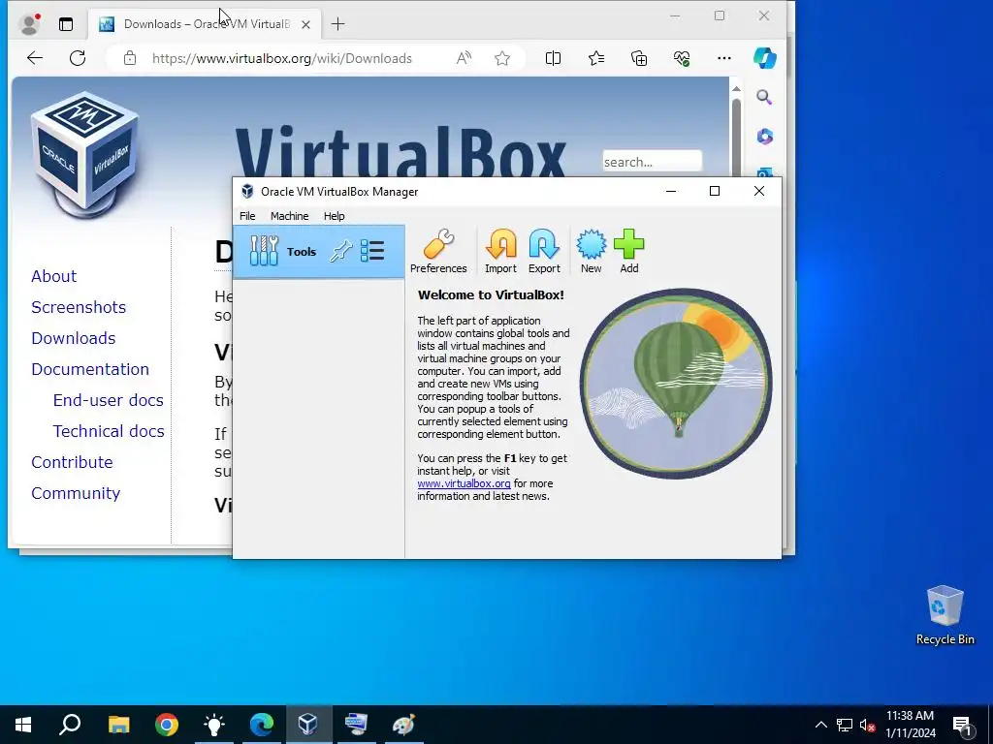Click scroll up arrow in Edge scrollbar

(736, 88)
